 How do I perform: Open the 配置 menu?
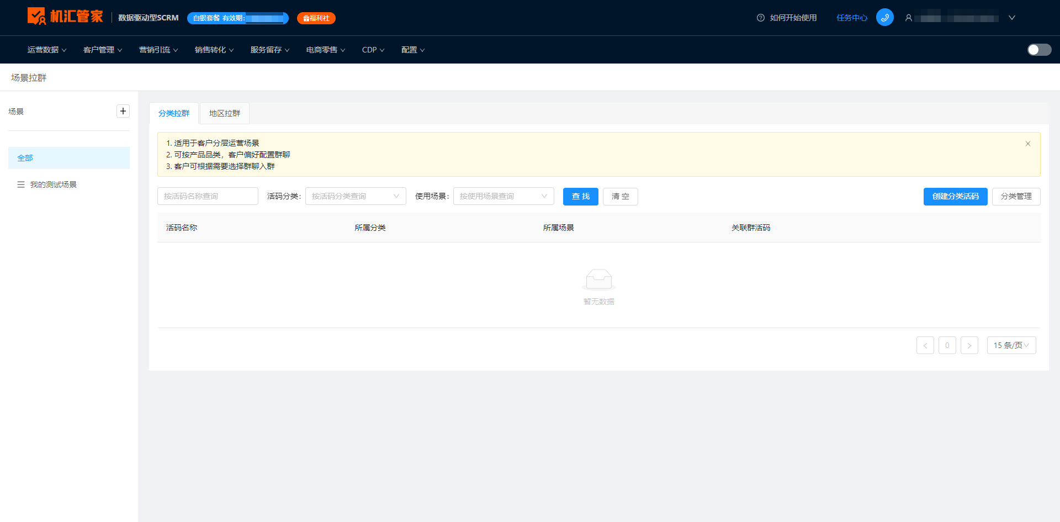coord(413,50)
